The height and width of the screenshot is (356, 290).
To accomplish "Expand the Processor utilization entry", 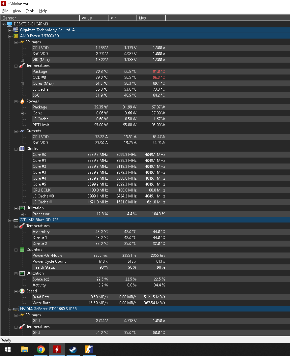I will [22, 214].
